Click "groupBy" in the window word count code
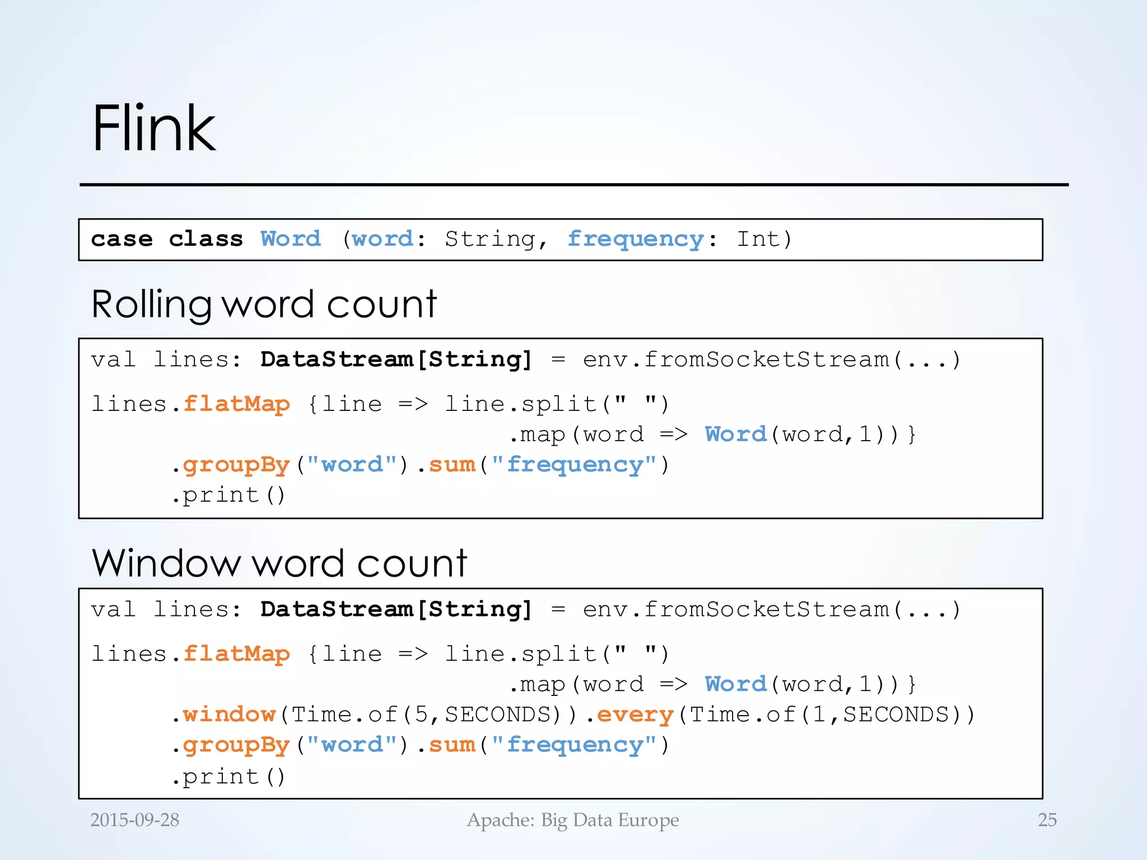The width and height of the screenshot is (1147, 860). point(236,745)
